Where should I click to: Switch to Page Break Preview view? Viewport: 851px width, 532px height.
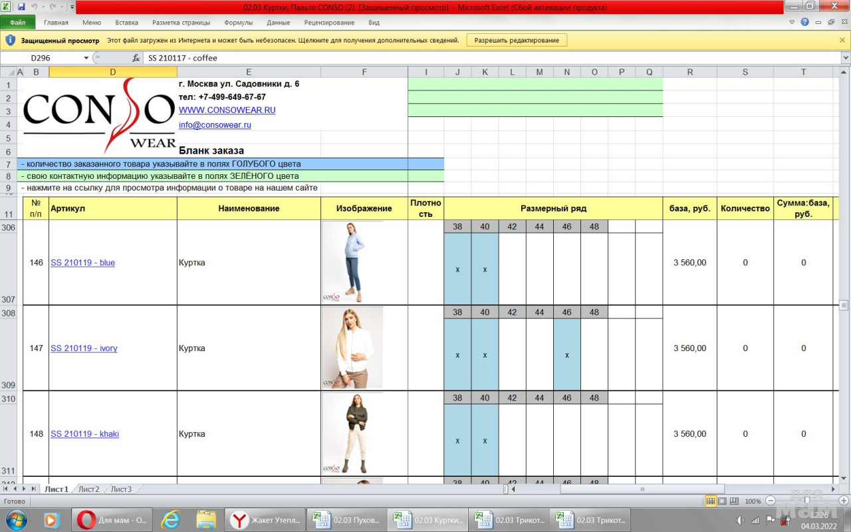coord(734,501)
